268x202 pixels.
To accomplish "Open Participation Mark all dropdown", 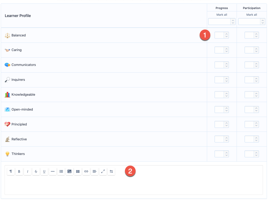I will point(252,22).
